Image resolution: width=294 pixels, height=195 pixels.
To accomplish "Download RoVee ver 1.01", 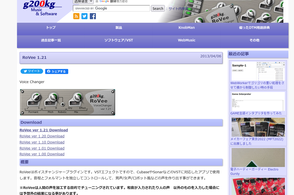I will tap(42, 148).
